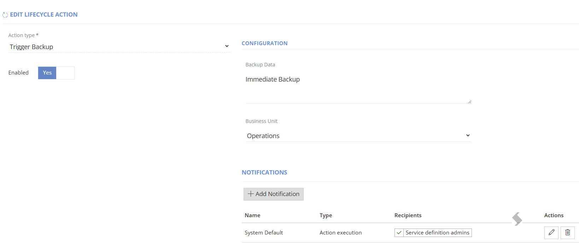The image size is (579, 249).
Task: Click the Add Notification button
Action: click(274, 194)
